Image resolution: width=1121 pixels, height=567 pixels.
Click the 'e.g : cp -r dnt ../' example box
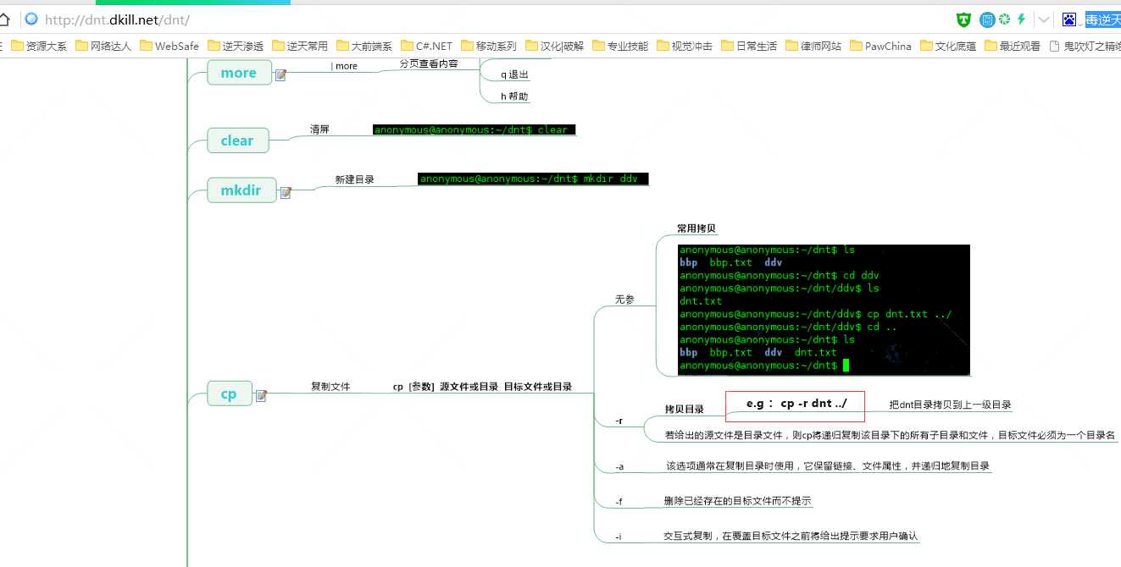[x=795, y=406]
